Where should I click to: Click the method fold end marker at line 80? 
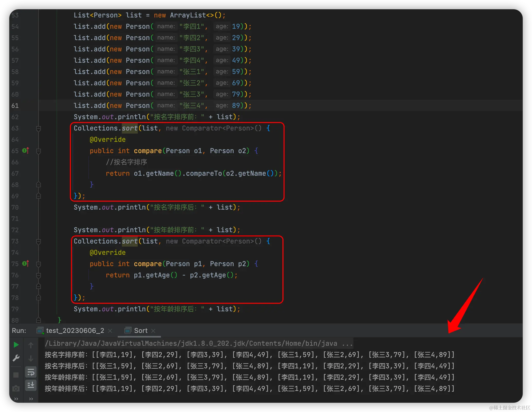pos(39,320)
